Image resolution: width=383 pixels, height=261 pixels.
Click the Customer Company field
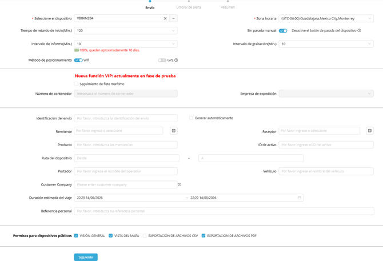point(126,184)
